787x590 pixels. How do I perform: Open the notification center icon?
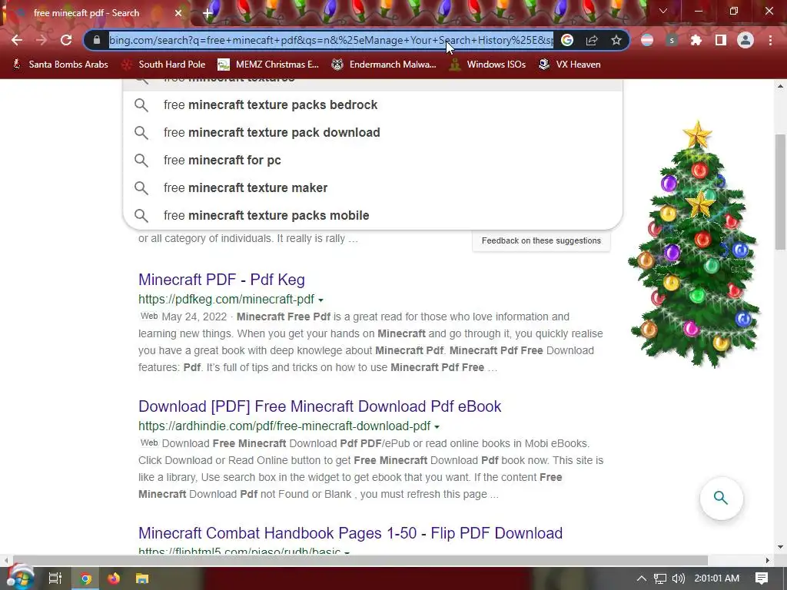pyautogui.click(x=762, y=578)
